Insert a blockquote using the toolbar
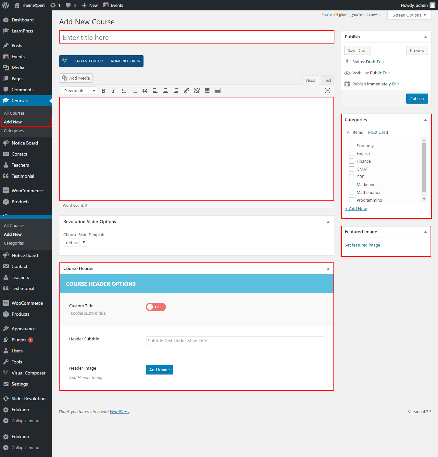The height and width of the screenshot is (457, 438). click(x=145, y=91)
